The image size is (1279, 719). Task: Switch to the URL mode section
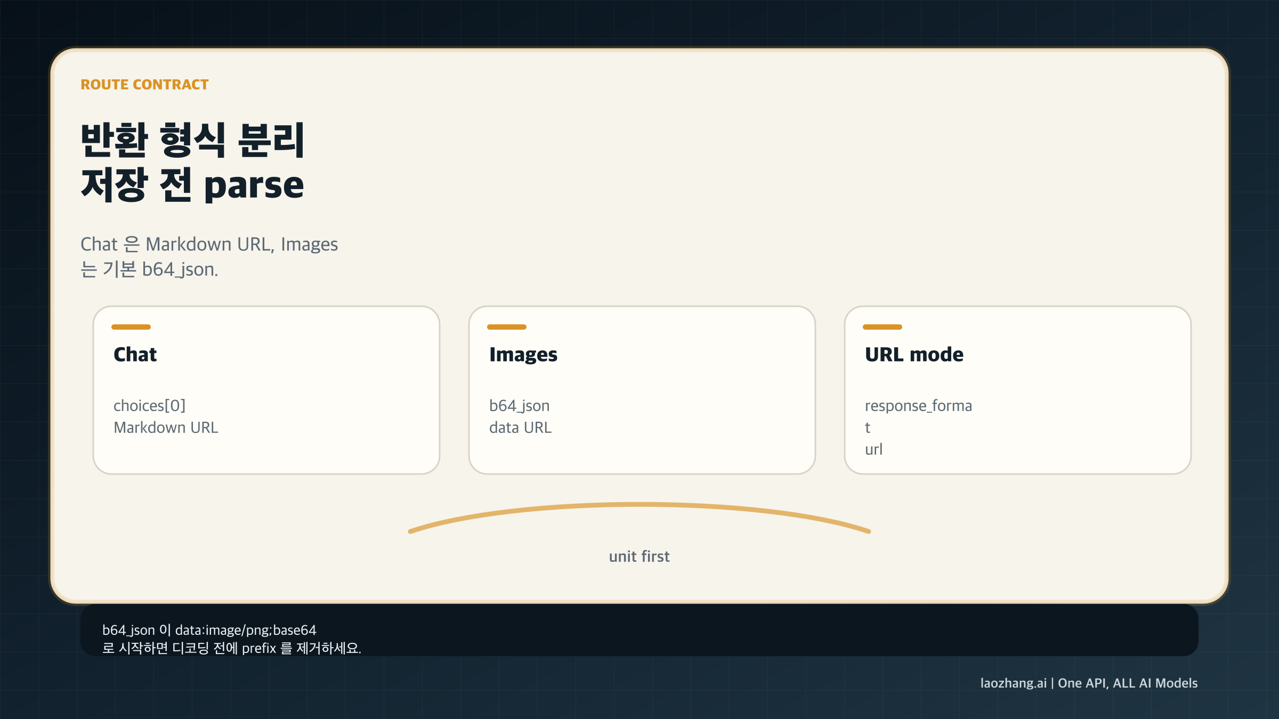point(913,354)
